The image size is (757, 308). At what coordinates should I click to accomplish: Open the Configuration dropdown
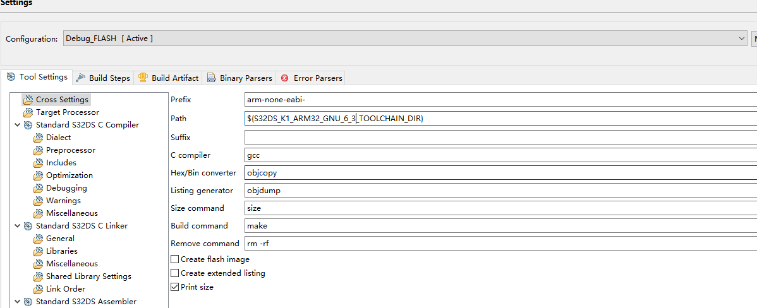[x=742, y=38]
